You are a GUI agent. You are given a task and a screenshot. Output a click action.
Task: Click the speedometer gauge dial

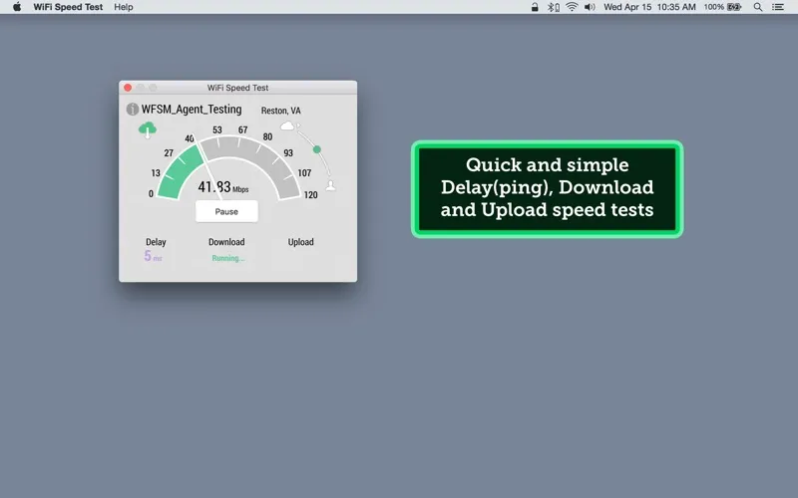[228, 167]
